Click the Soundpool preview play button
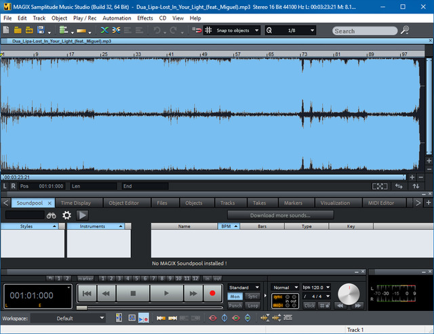 click(x=82, y=215)
